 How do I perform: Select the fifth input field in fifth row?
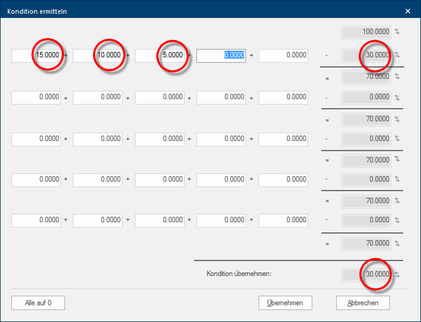tap(283, 220)
